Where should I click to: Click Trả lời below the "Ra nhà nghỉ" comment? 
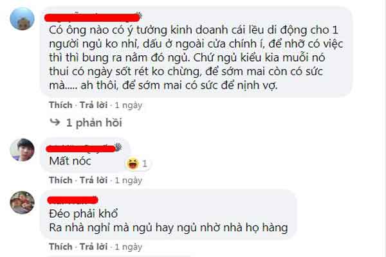click(x=93, y=247)
